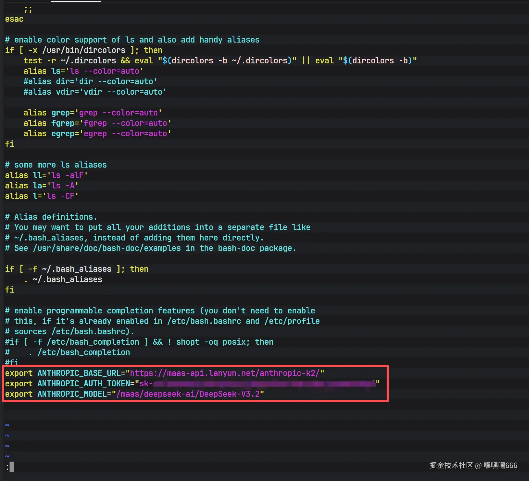Click the comment 'See /usr/share/doc/bash-doc/examples'
Screen dimensions: 529x481
click(x=151, y=248)
